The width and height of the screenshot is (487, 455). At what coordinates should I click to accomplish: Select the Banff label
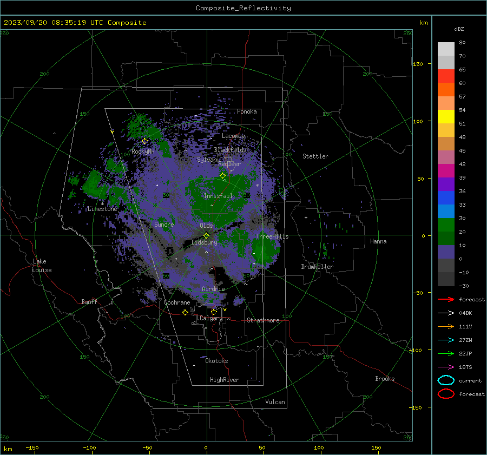89,302
